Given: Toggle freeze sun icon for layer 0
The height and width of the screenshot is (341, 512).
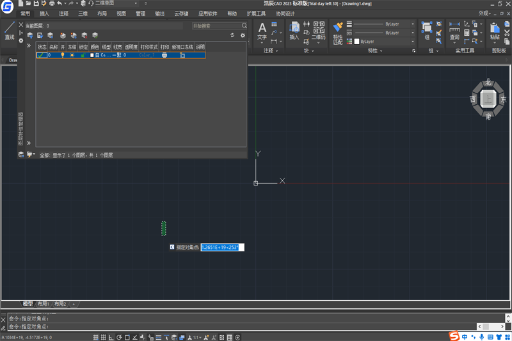Looking at the screenshot, I should [72, 56].
